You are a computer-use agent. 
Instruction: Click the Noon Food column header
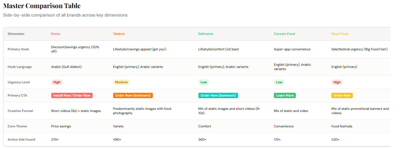(340, 34)
